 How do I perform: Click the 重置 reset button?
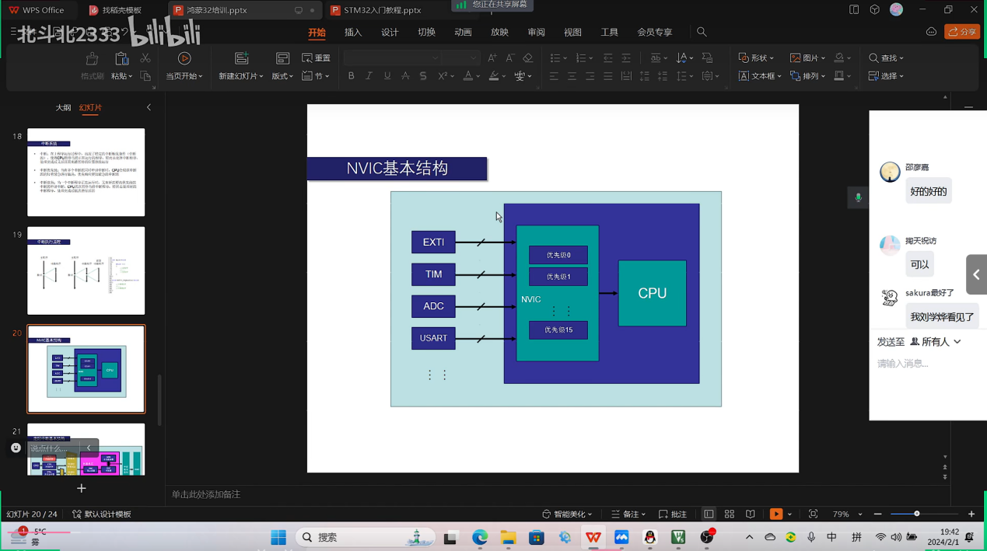click(317, 58)
